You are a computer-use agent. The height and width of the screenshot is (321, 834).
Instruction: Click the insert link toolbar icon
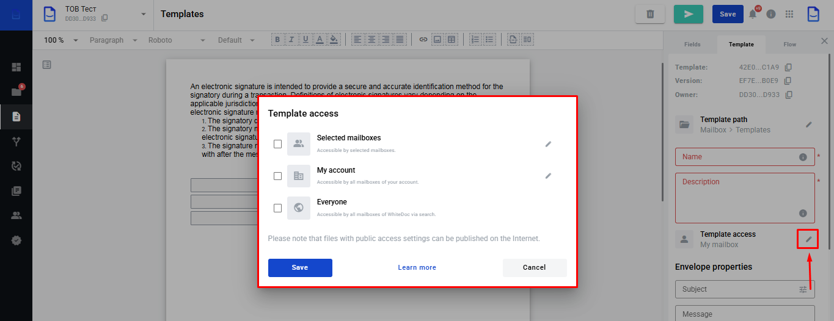pyautogui.click(x=423, y=40)
